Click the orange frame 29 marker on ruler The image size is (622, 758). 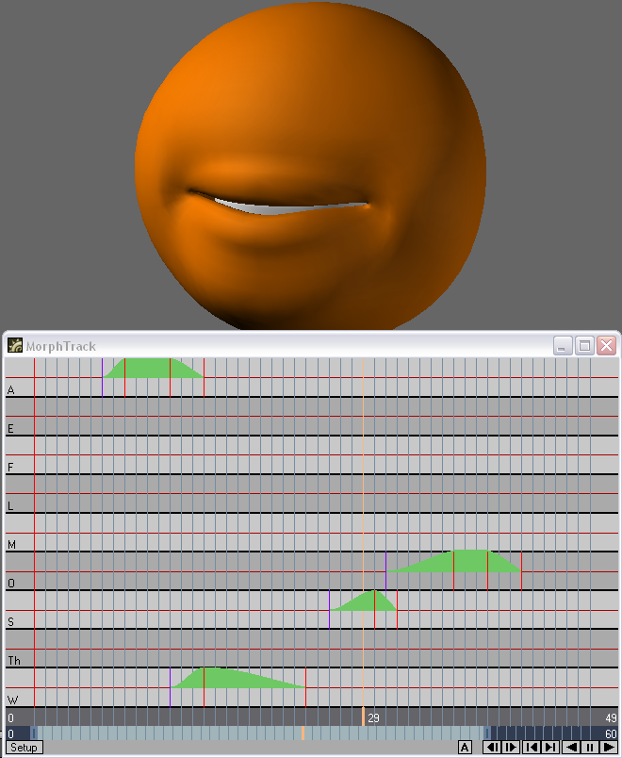(x=363, y=717)
